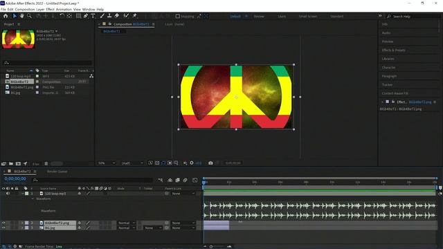Toggle mask and shape path visibility

pyautogui.click(x=163, y=163)
